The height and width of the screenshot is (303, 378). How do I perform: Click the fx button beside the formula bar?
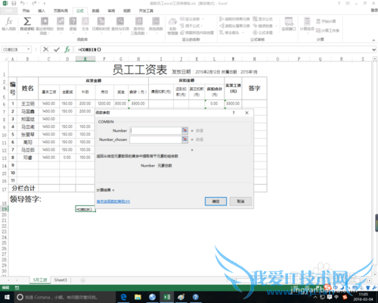pos(67,49)
